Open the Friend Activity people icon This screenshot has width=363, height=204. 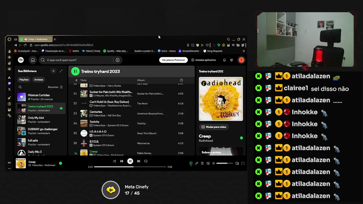click(x=231, y=60)
